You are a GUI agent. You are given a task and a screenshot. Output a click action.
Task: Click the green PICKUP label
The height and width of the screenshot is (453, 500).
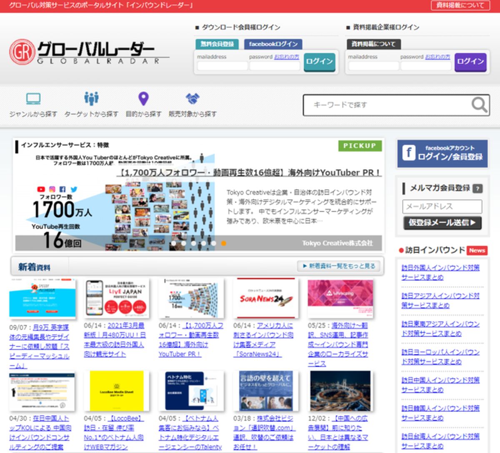pyautogui.click(x=360, y=146)
